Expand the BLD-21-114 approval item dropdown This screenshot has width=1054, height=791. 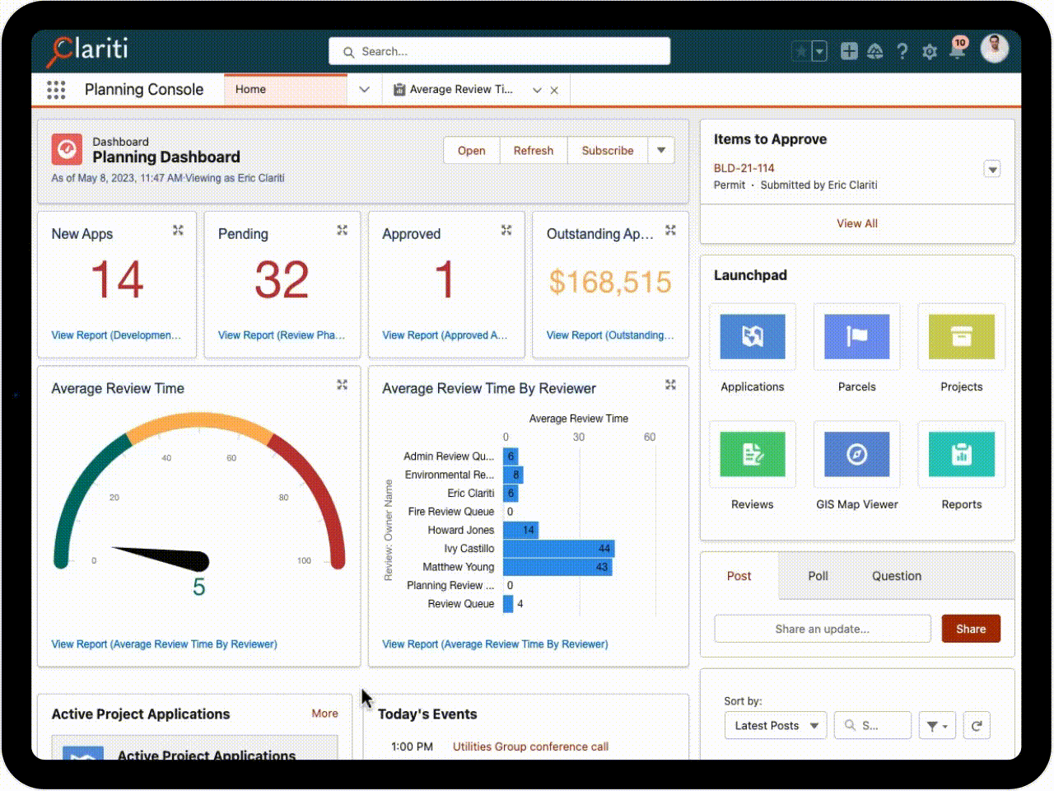point(991,168)
